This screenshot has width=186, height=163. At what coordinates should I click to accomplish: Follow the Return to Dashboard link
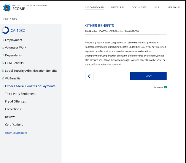click(x=16, y=133)
